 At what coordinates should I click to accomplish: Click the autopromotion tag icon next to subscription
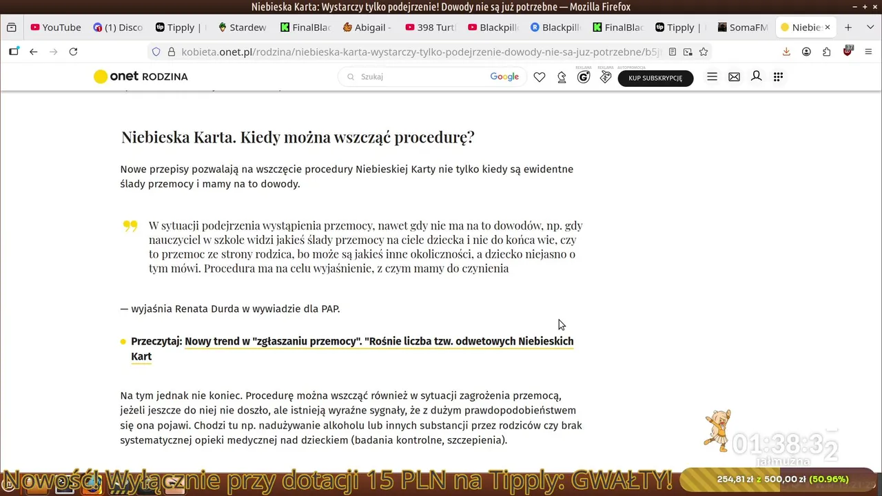tap(606, 77)
